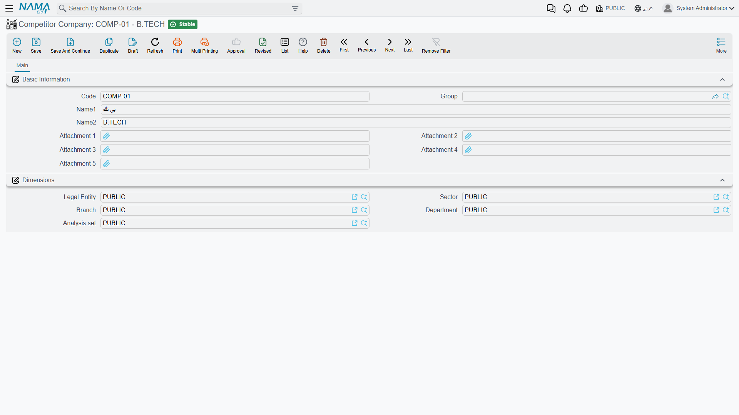Search Sector lookup icon
739x415 pixels.
coord(726,197)
